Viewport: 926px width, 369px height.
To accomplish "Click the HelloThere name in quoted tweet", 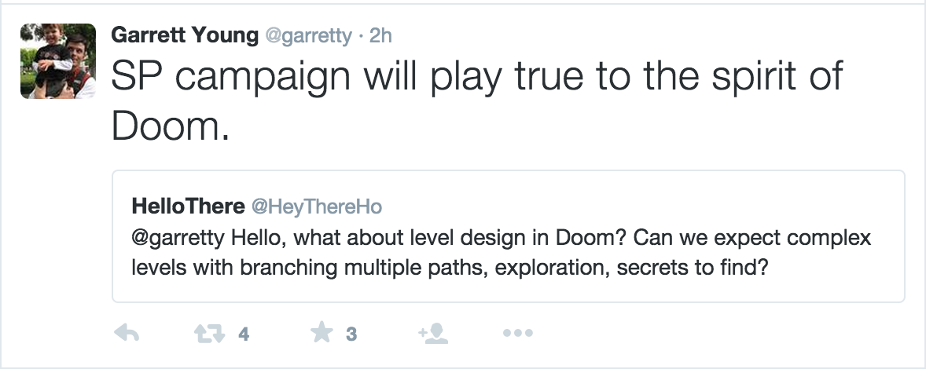I will click(x=188, y=206).
